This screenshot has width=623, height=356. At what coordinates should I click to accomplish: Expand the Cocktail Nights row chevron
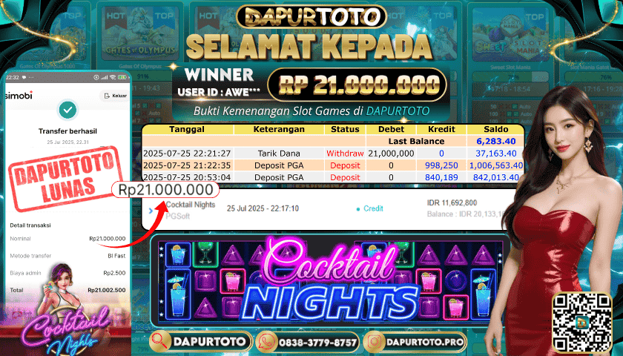(x=151, y=211)
